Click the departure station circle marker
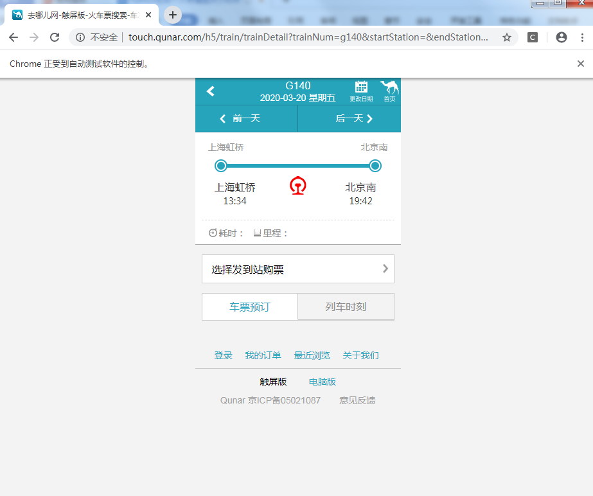The image size is (593, 496). click(221, 166)
